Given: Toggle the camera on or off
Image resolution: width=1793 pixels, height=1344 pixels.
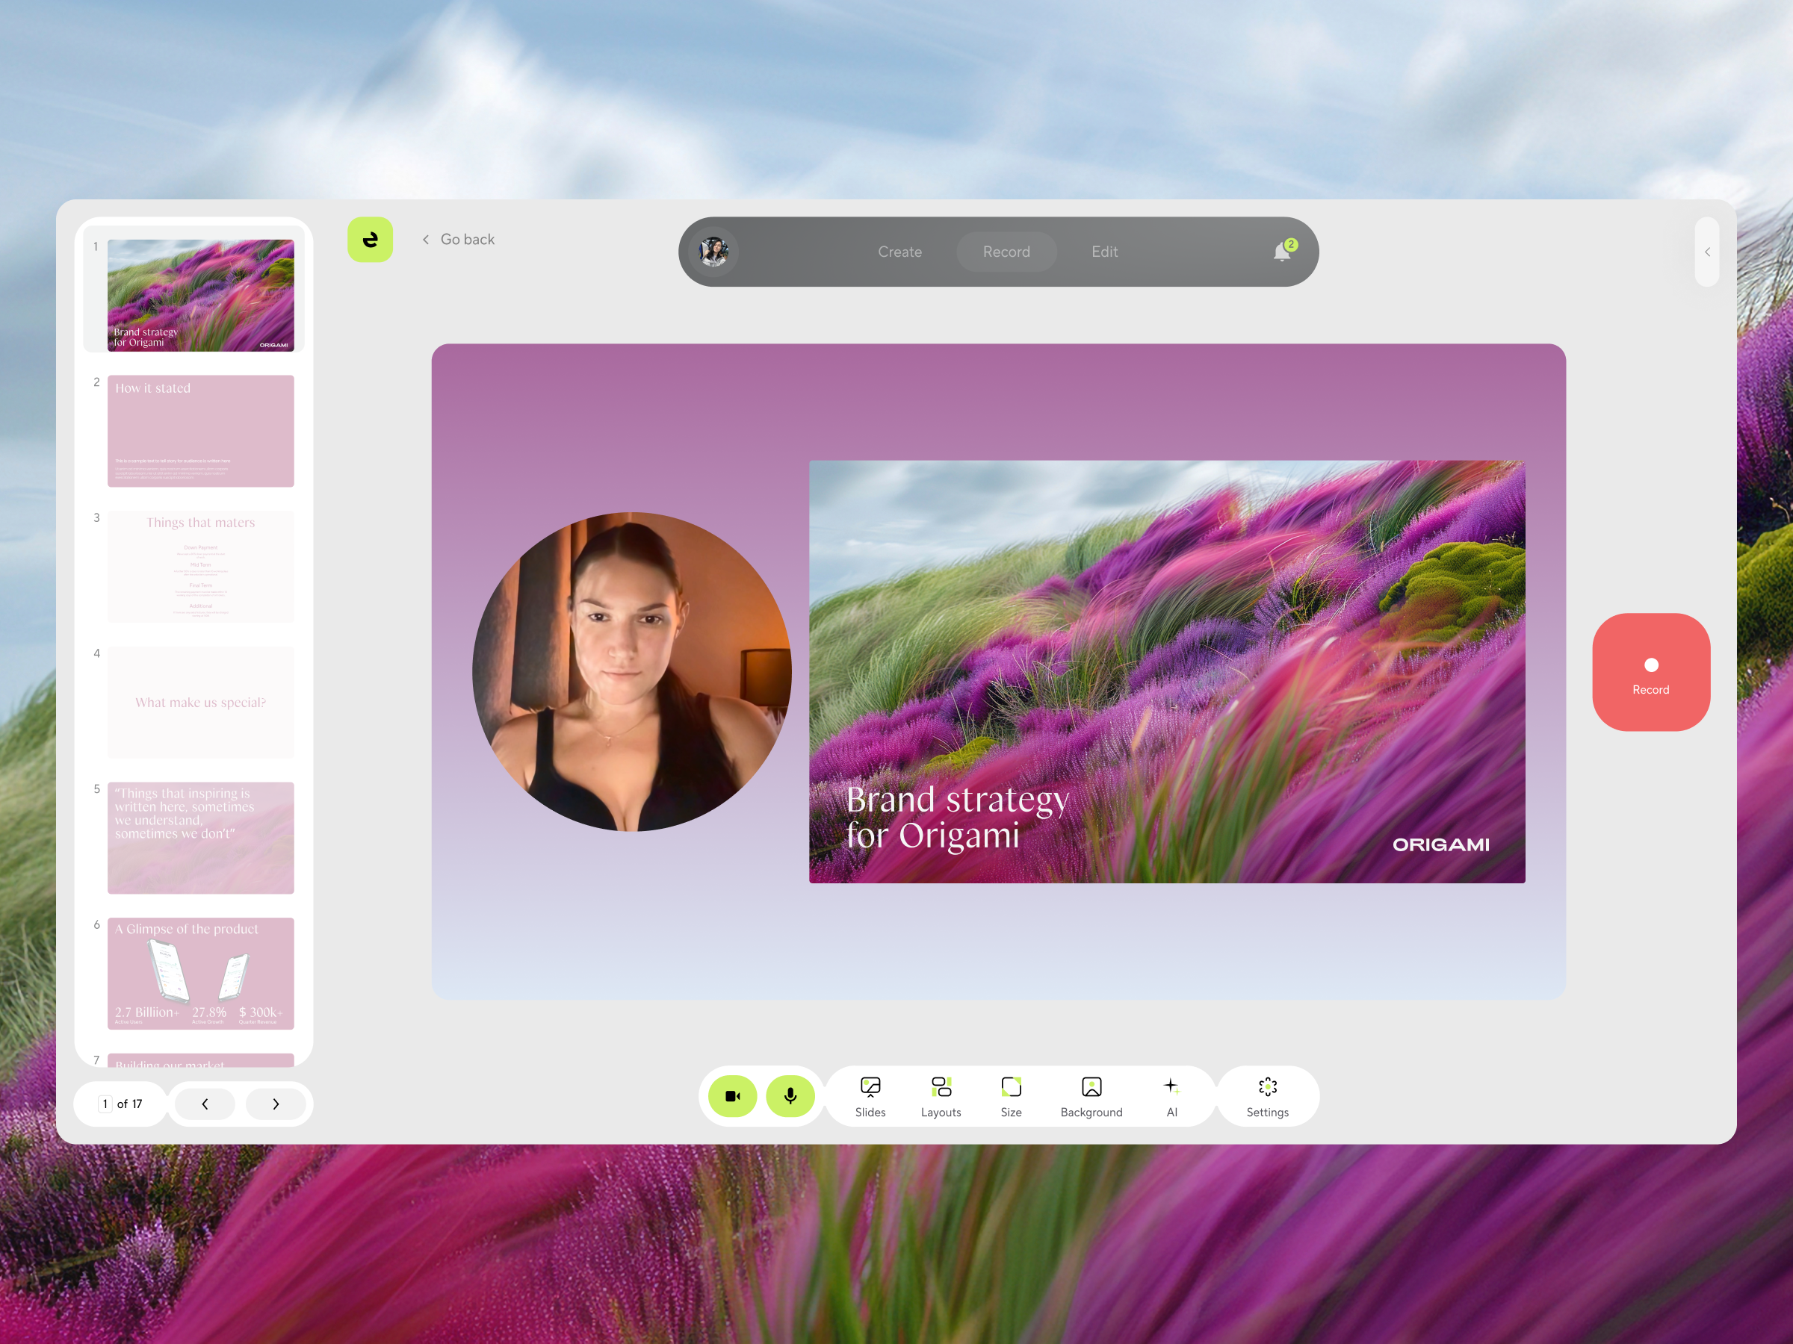Looking at the screenshot, I should click(733, 1096).
